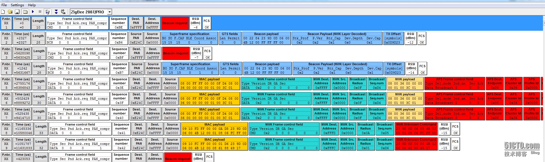
Task: Click the Beacon payload bytes in packet 2
Action: point(266,38)
